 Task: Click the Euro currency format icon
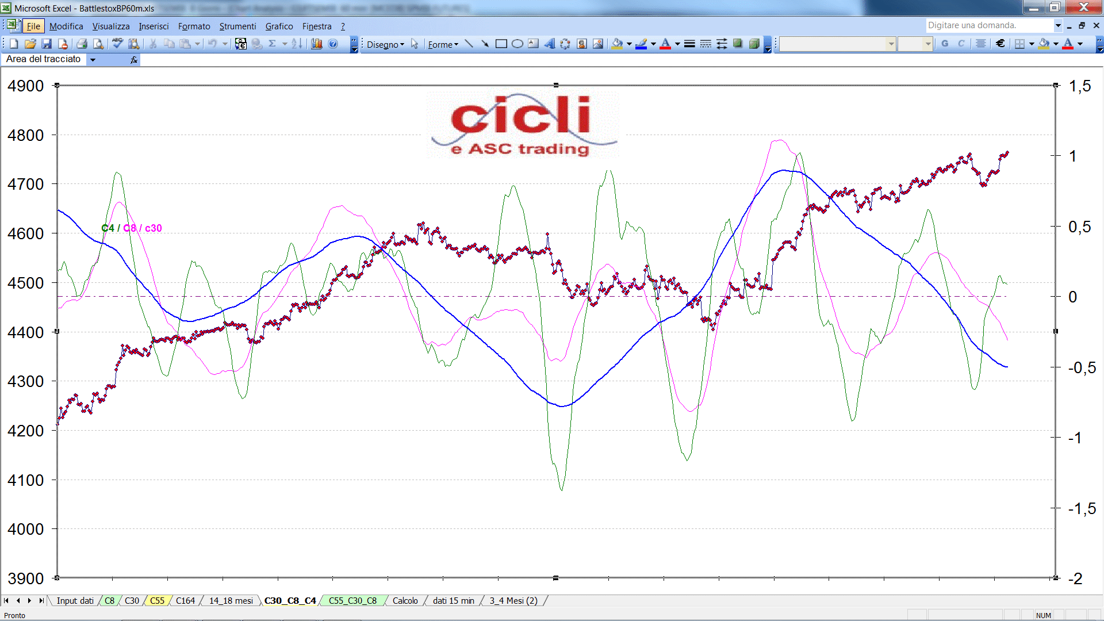click(x=1000, y=44)
